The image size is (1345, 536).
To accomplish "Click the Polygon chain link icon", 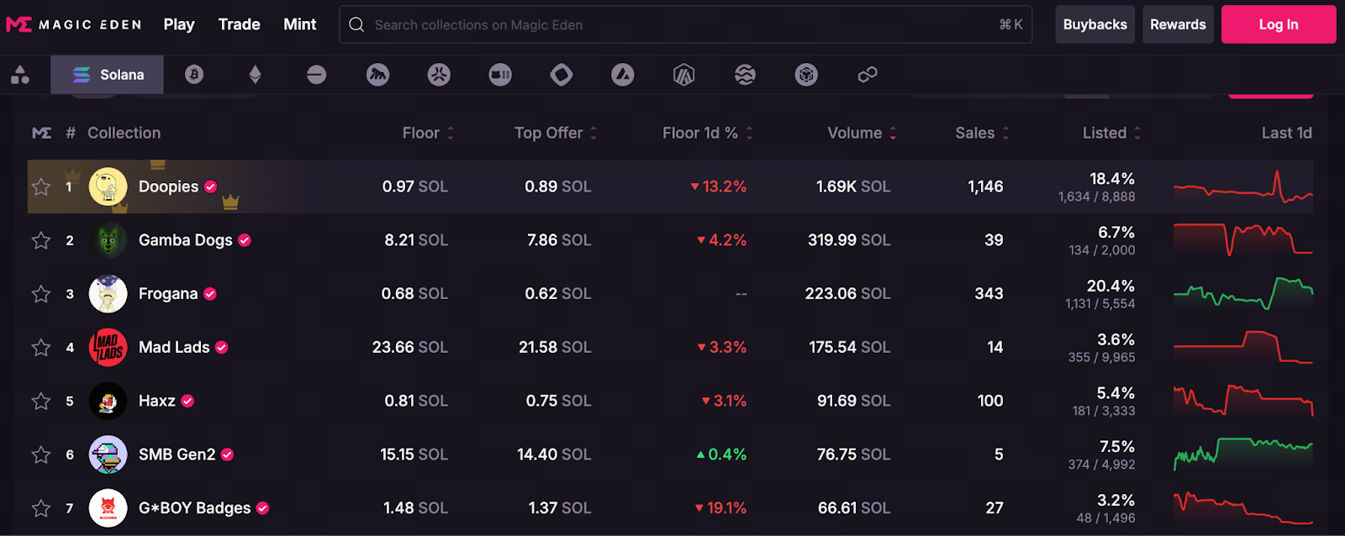I will pyautogui.click(x=868, y=75).
